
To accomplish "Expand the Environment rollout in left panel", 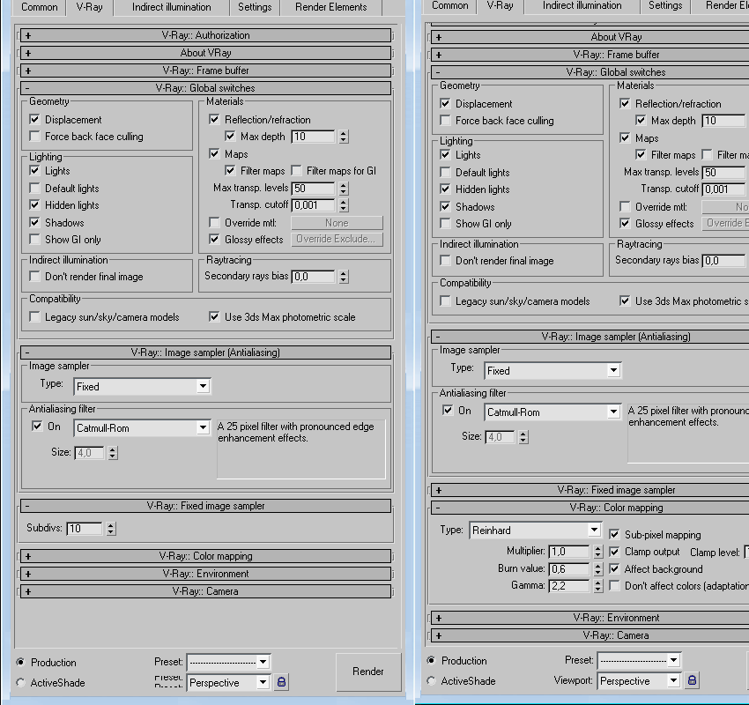I will click(x=205, y=574).
